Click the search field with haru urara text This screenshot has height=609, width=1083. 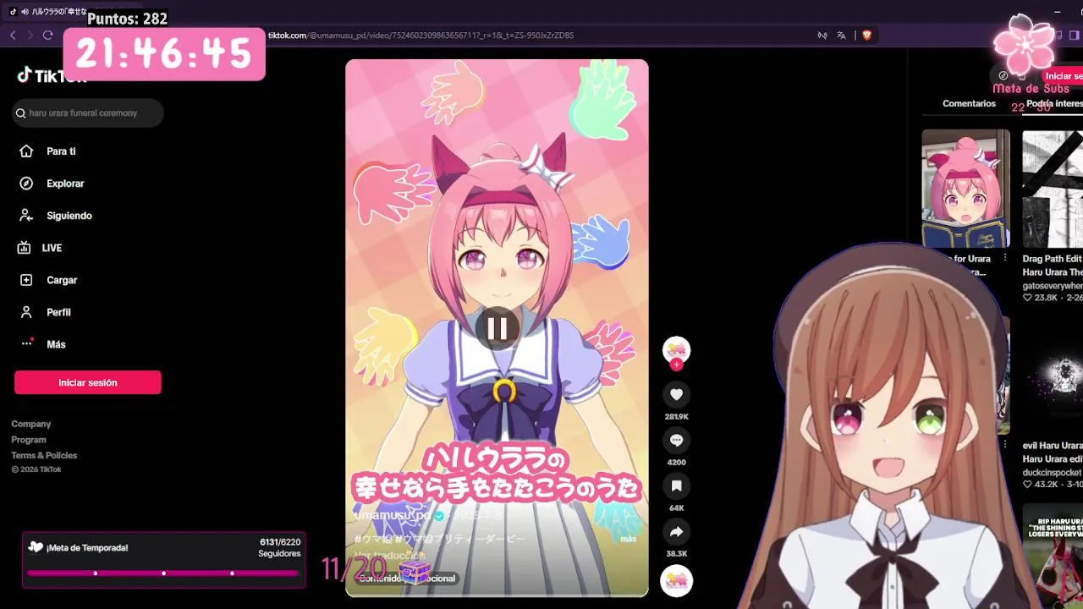pyautogui.click(x=88, y=112)
